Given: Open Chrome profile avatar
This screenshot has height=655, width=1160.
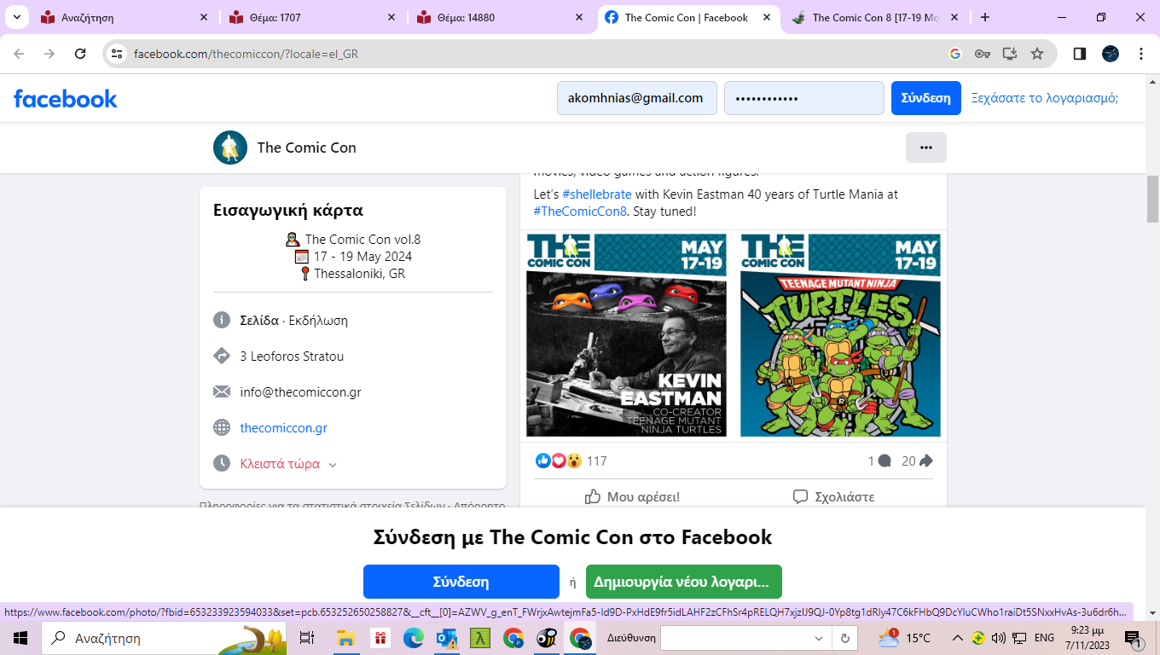Looking at the screenshot, I should click(x=1111, y=54).
